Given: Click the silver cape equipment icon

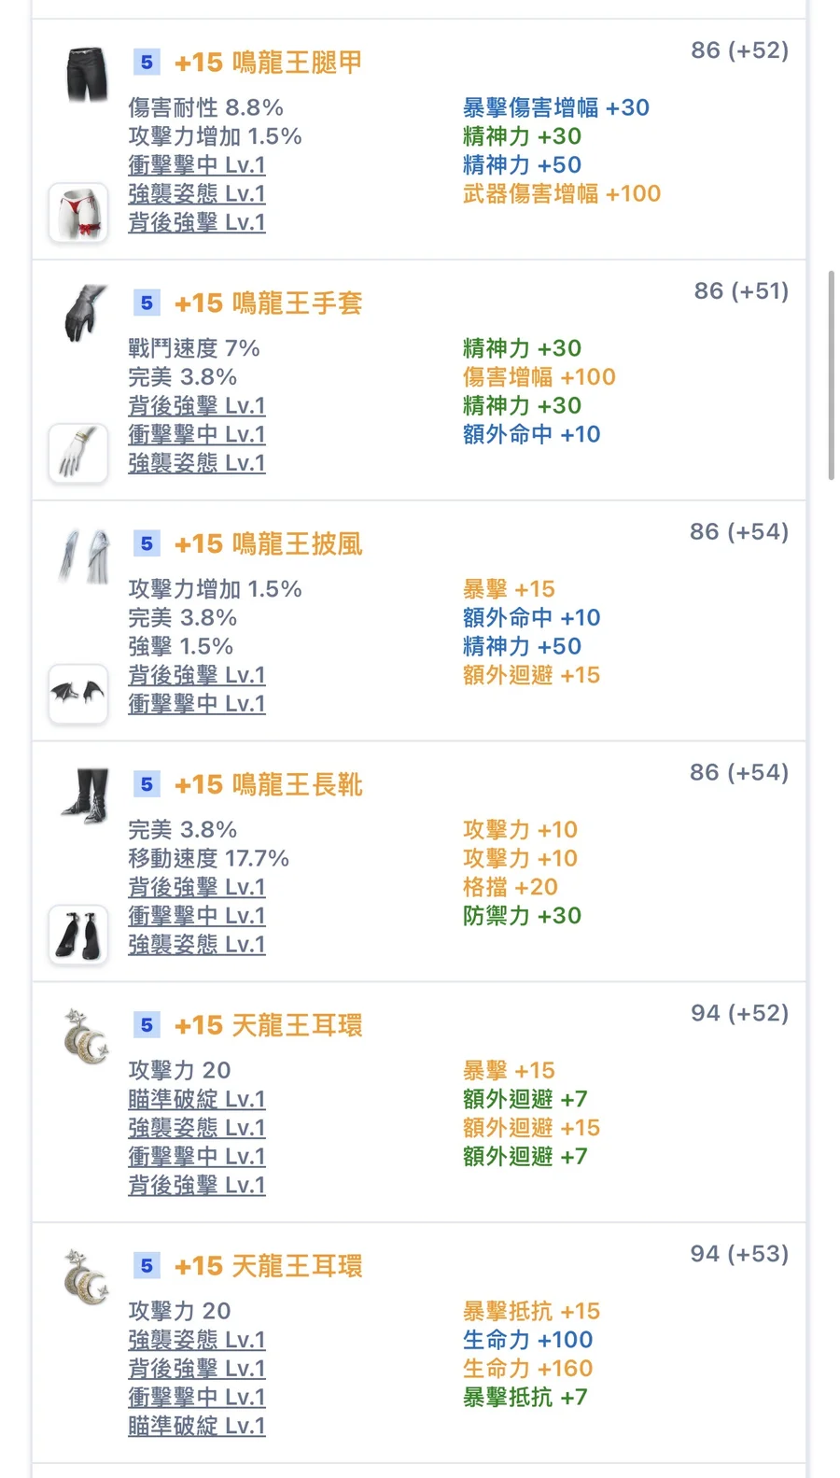Looking at the screenshot, I should [85, 556].
